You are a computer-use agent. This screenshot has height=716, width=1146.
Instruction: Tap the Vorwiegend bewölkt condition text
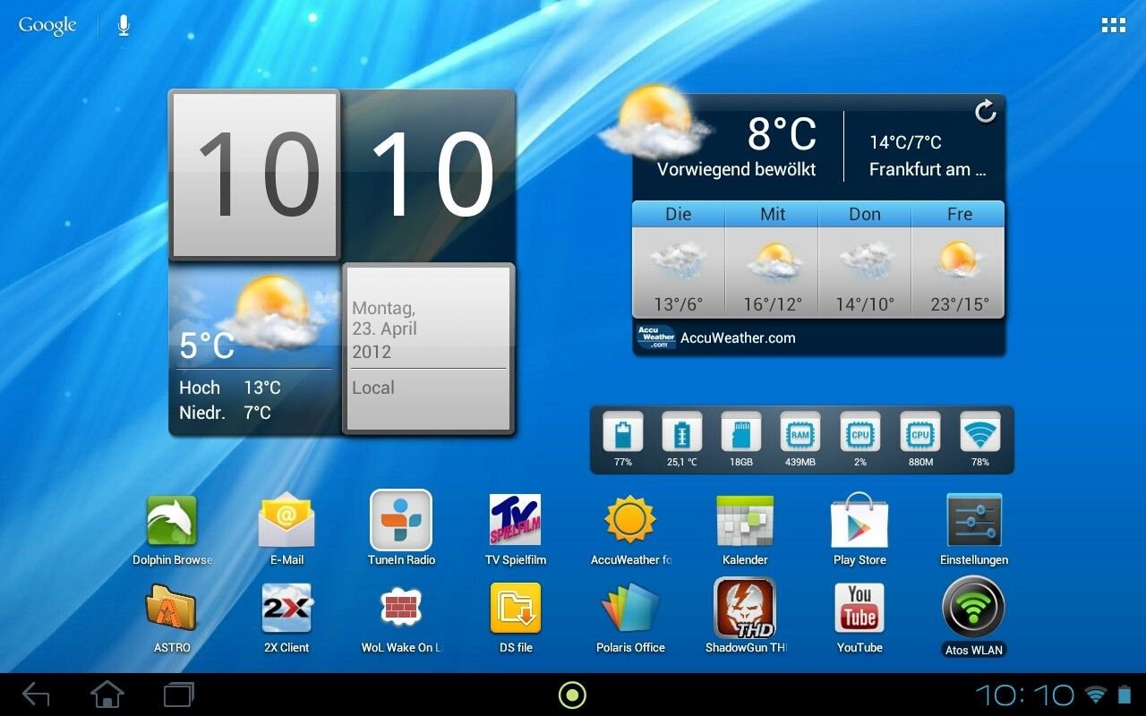pos(736,169)
